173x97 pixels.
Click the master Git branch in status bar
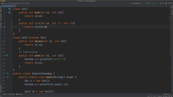(165, 96)
